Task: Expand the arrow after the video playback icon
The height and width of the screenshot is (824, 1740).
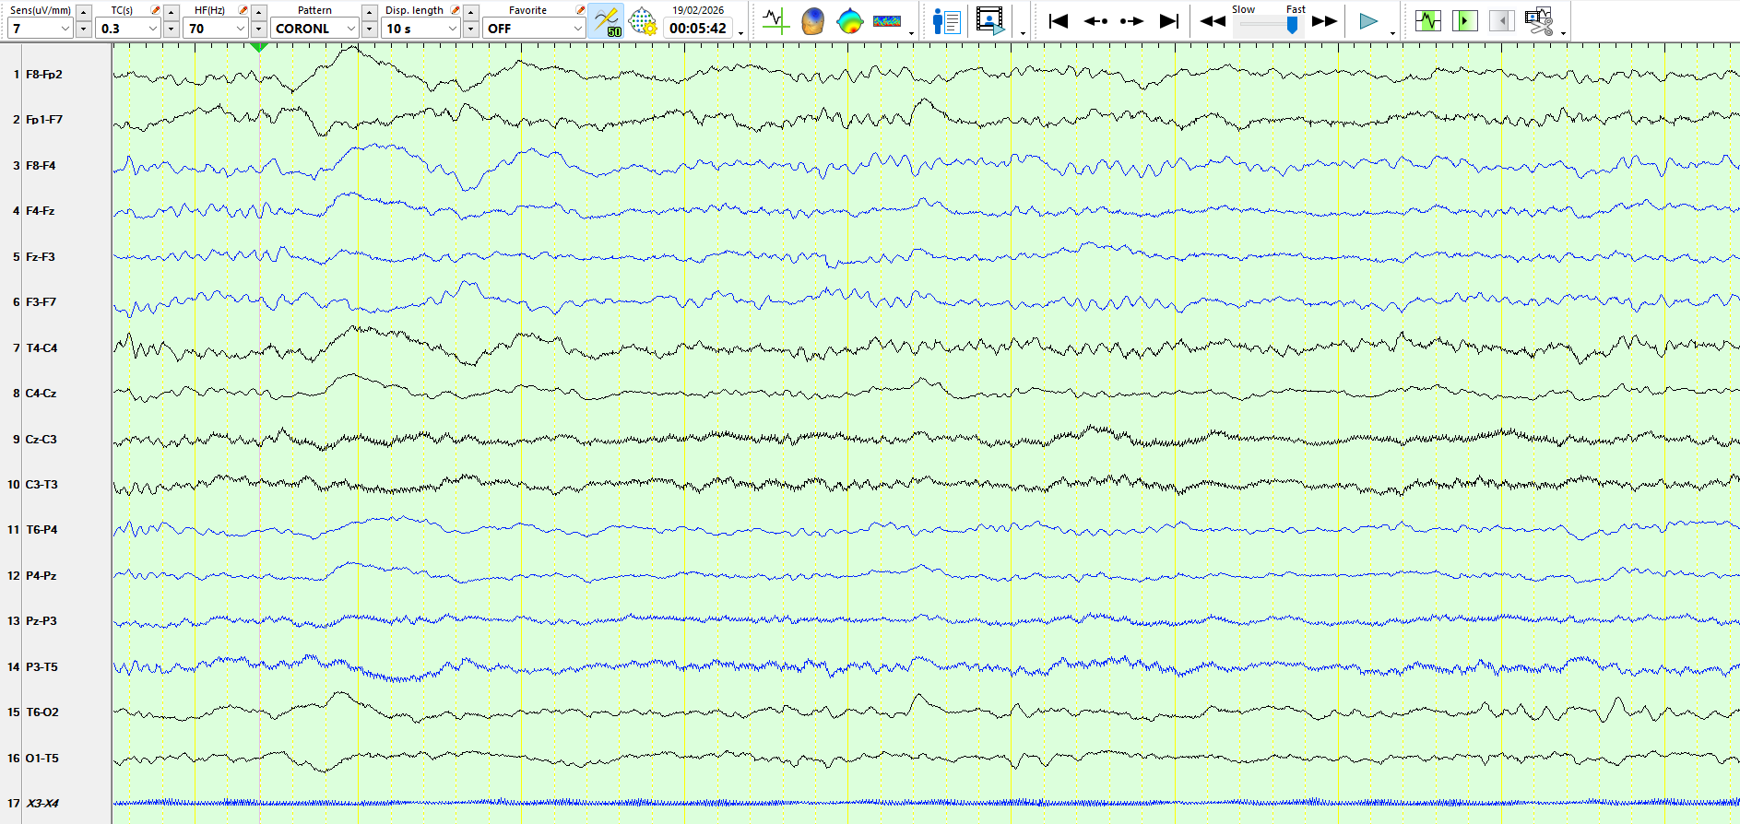Action: coord(1023,33)
